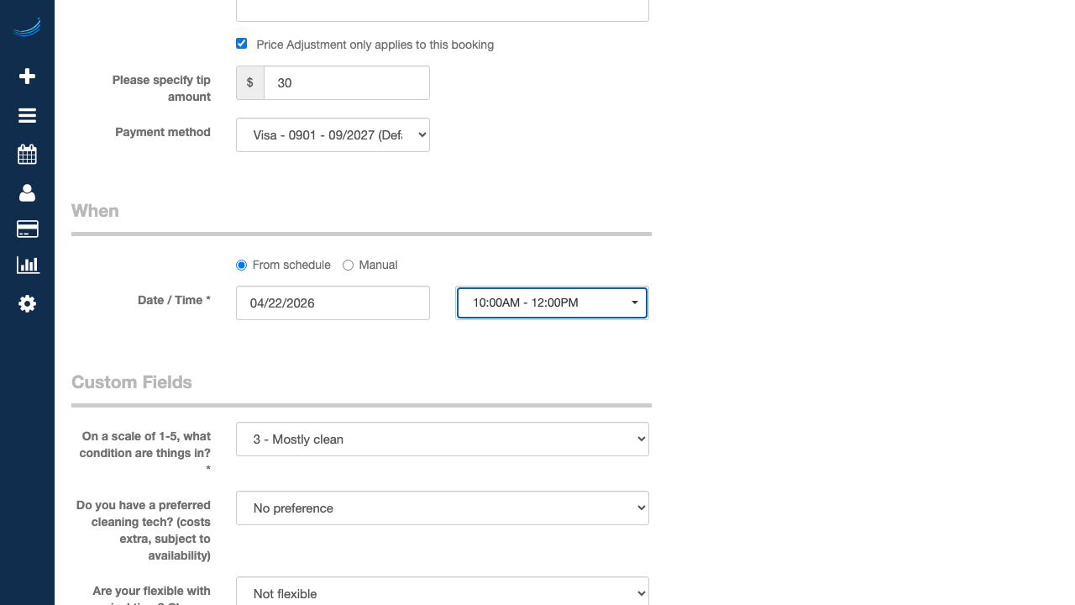Image resolution: width=1075 pixels, height=605 pixels.
Task: Open the bar chart reports icon
Action: pos(27,266)
